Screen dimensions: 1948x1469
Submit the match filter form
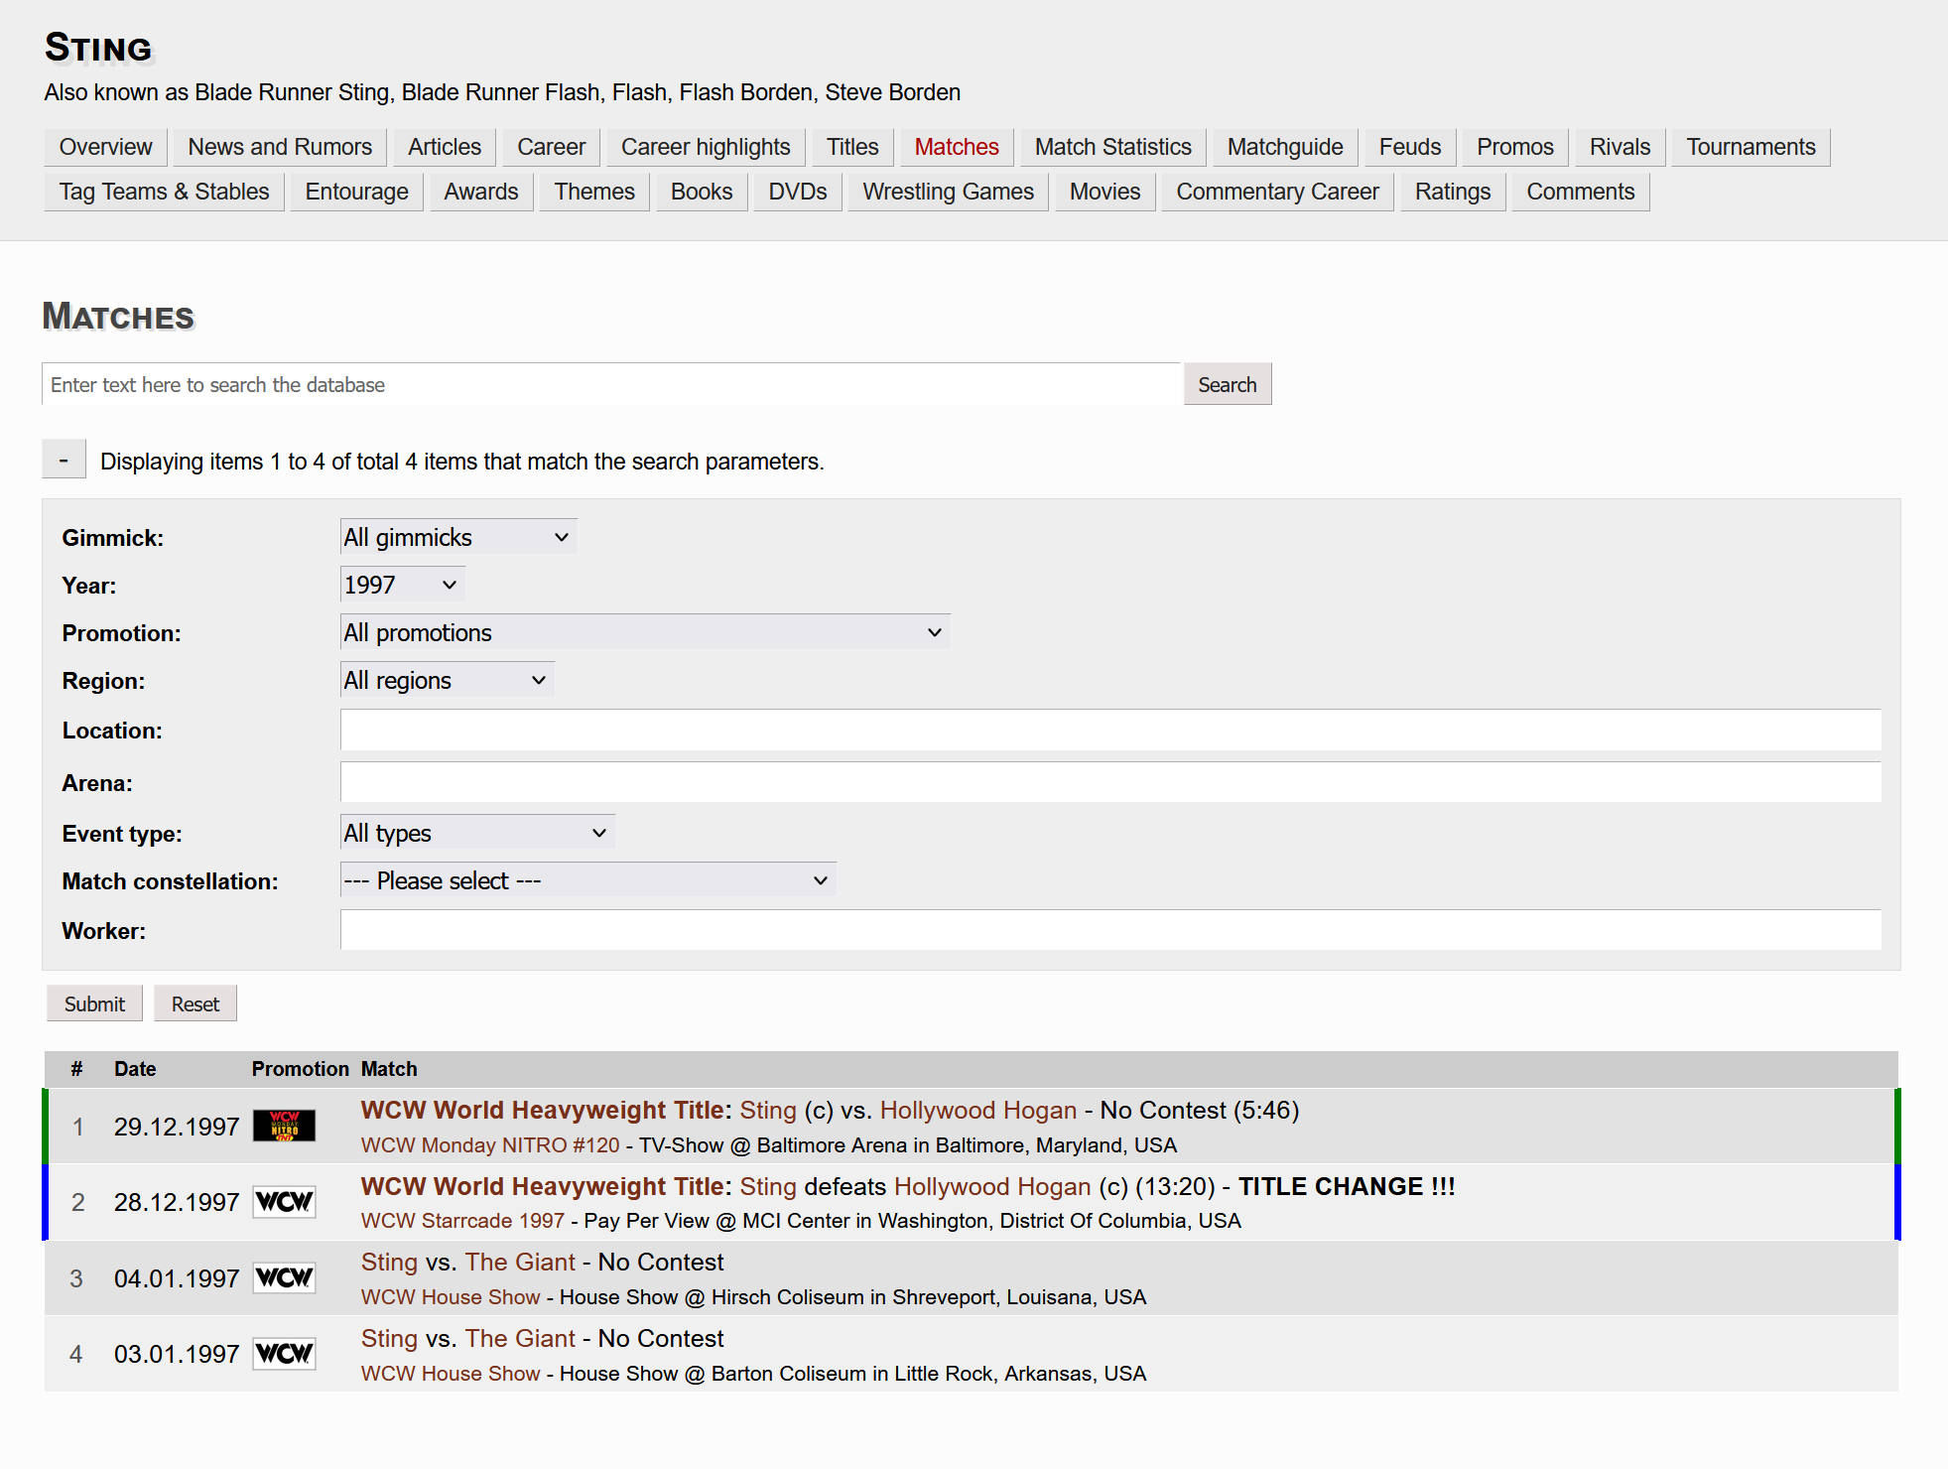pos(94,1003)
